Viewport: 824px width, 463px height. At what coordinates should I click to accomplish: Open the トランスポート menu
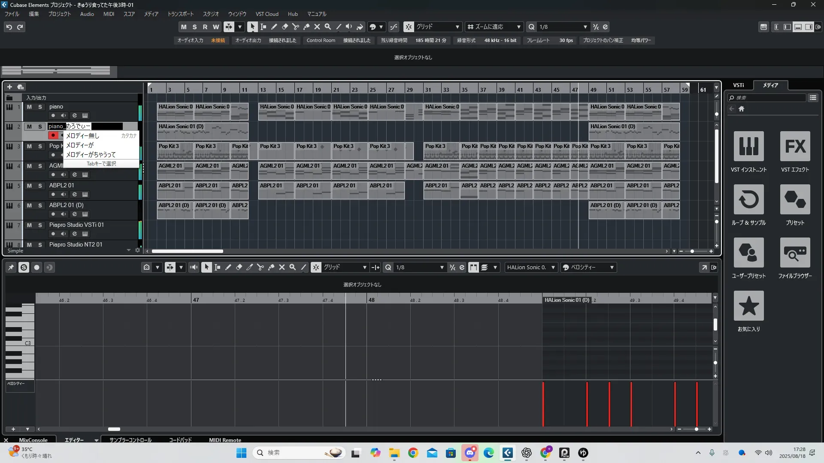pos(180,14)
